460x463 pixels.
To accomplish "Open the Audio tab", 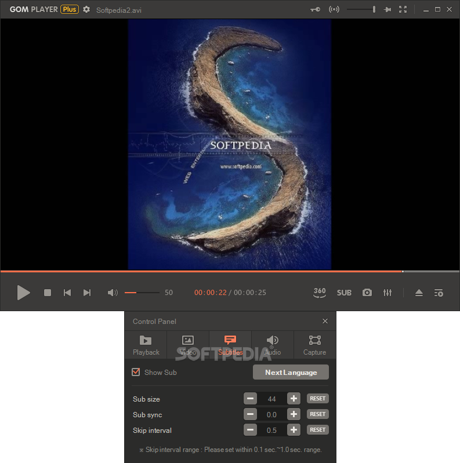I will 273,345.
